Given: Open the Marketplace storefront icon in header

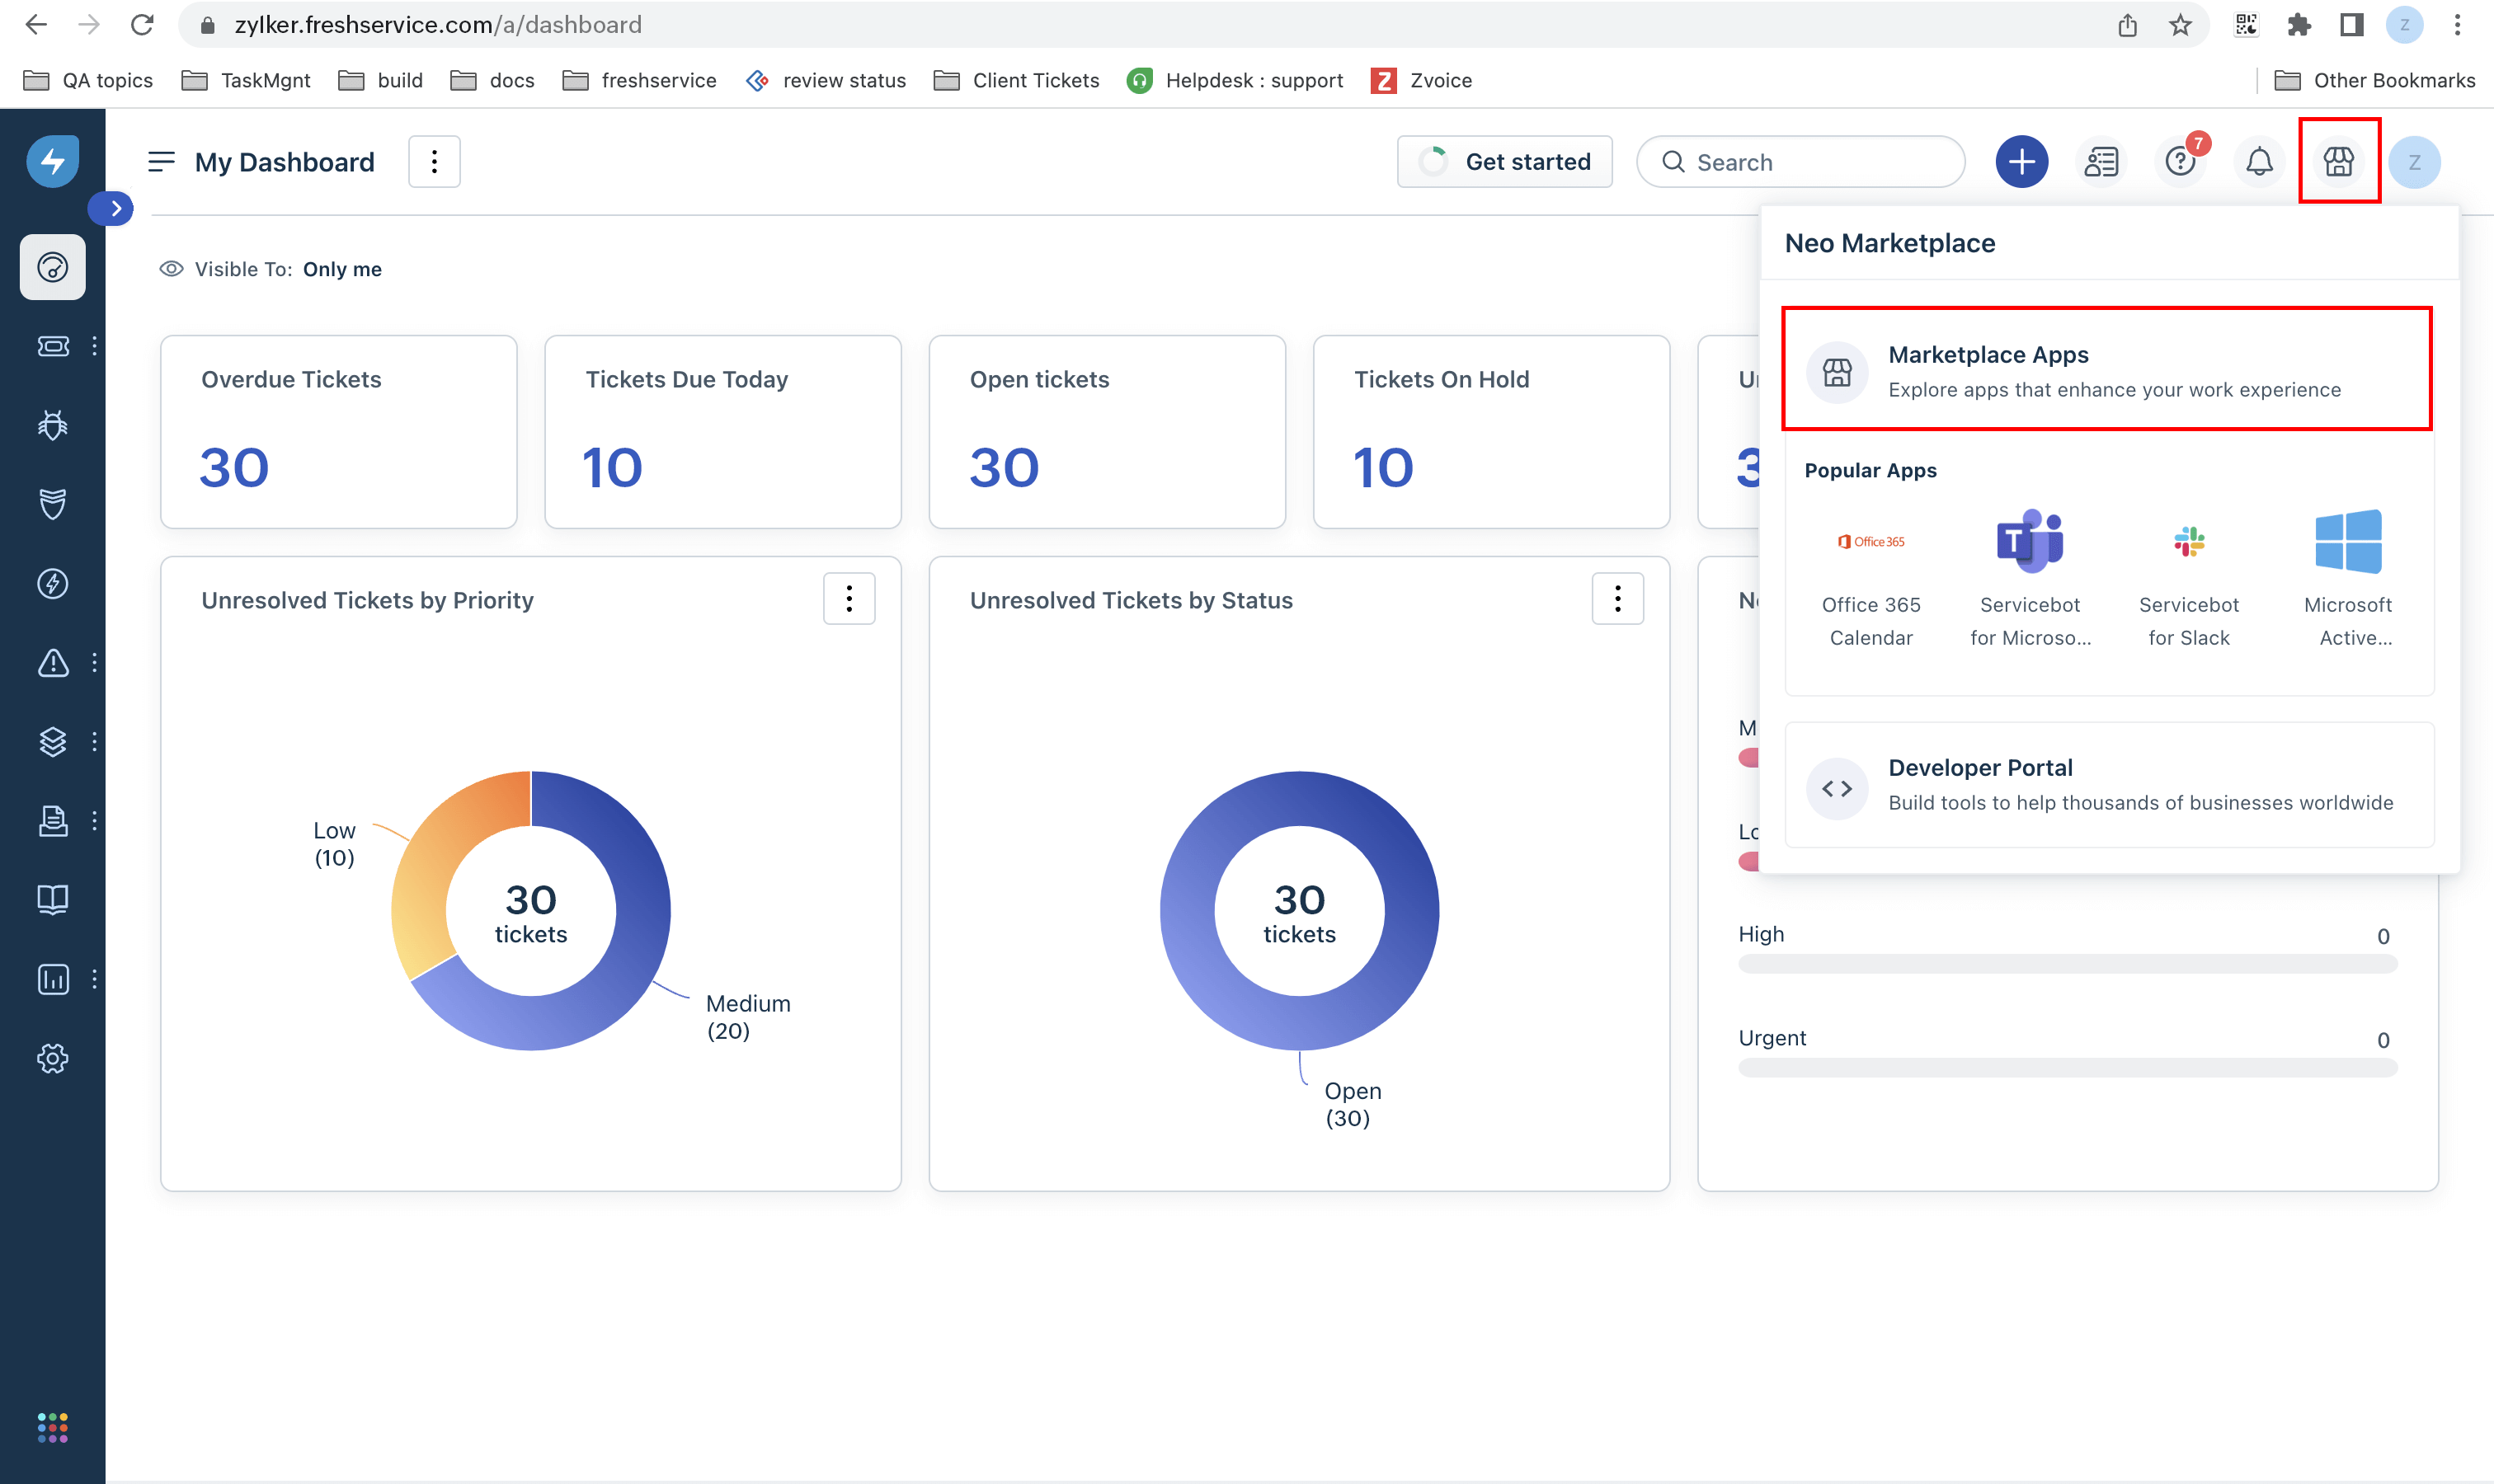Looking at the screenshot, I should click(2337, 161).
